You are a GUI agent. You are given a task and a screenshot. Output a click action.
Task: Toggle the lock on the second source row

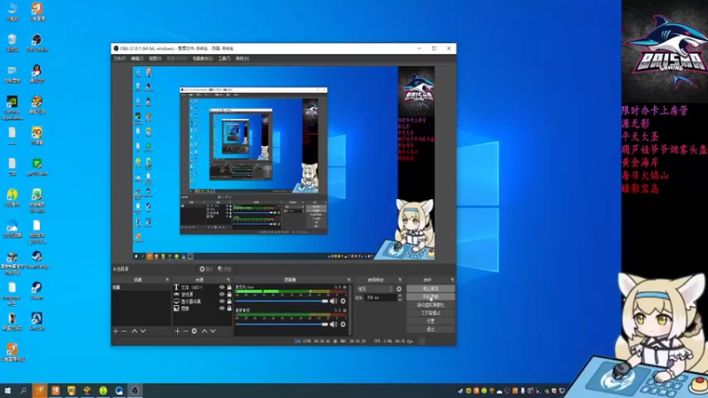[229, 295]
